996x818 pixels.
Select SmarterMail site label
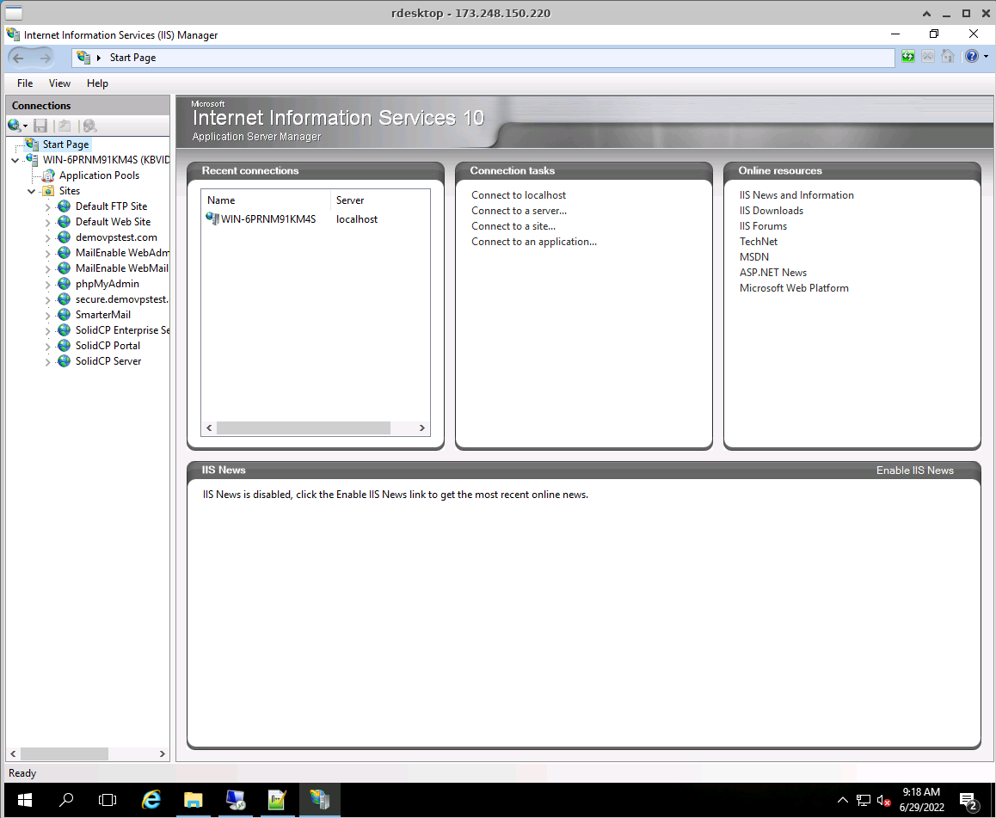click(x=103, y=314)
